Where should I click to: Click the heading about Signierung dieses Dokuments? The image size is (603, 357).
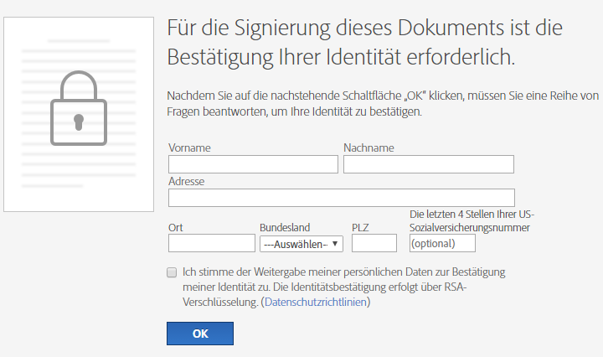click(x=363, y=44)
